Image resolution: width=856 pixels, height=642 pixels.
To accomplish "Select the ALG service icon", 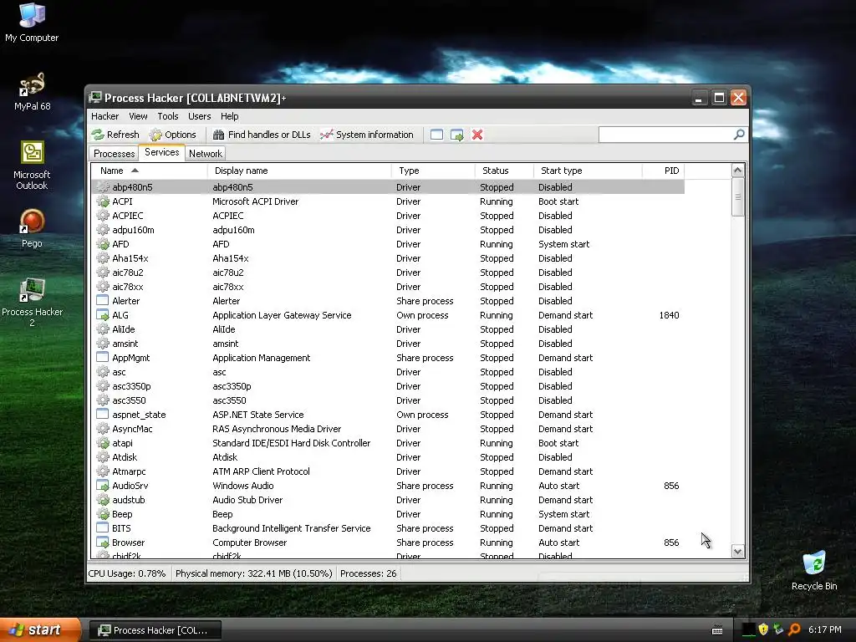I will click(x=103, y=315).
